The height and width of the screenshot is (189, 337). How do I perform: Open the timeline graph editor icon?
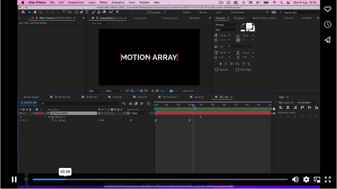149,104
